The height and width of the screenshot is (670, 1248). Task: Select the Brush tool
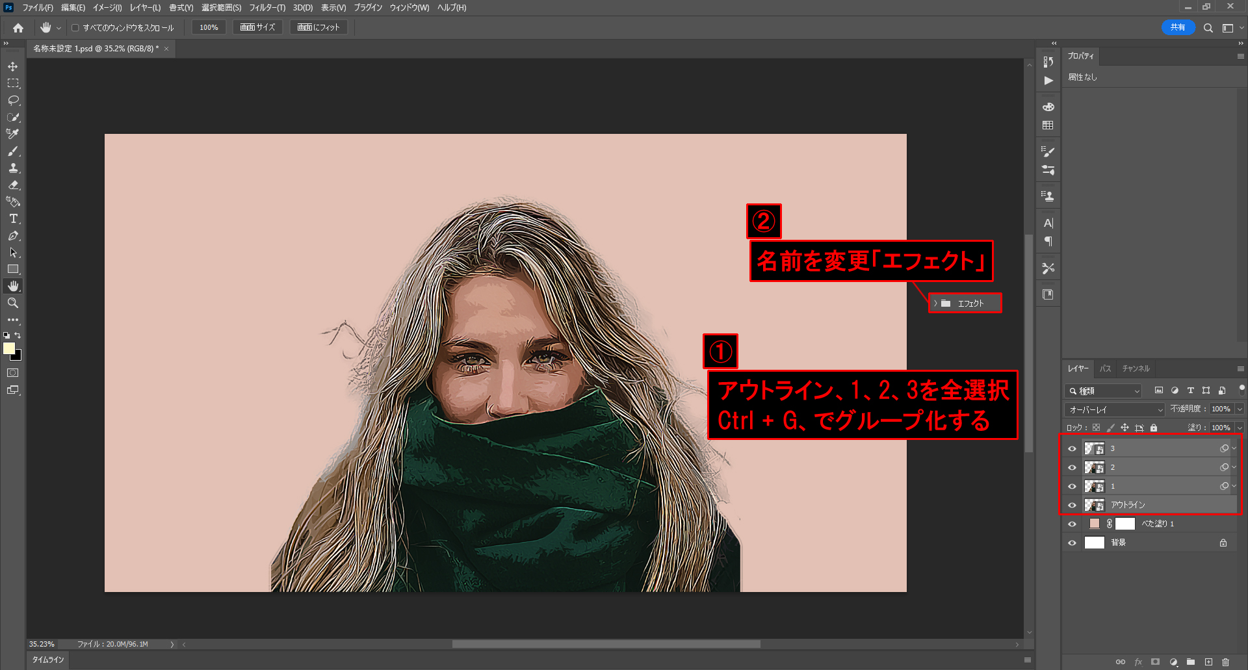(x=13, y=151)
